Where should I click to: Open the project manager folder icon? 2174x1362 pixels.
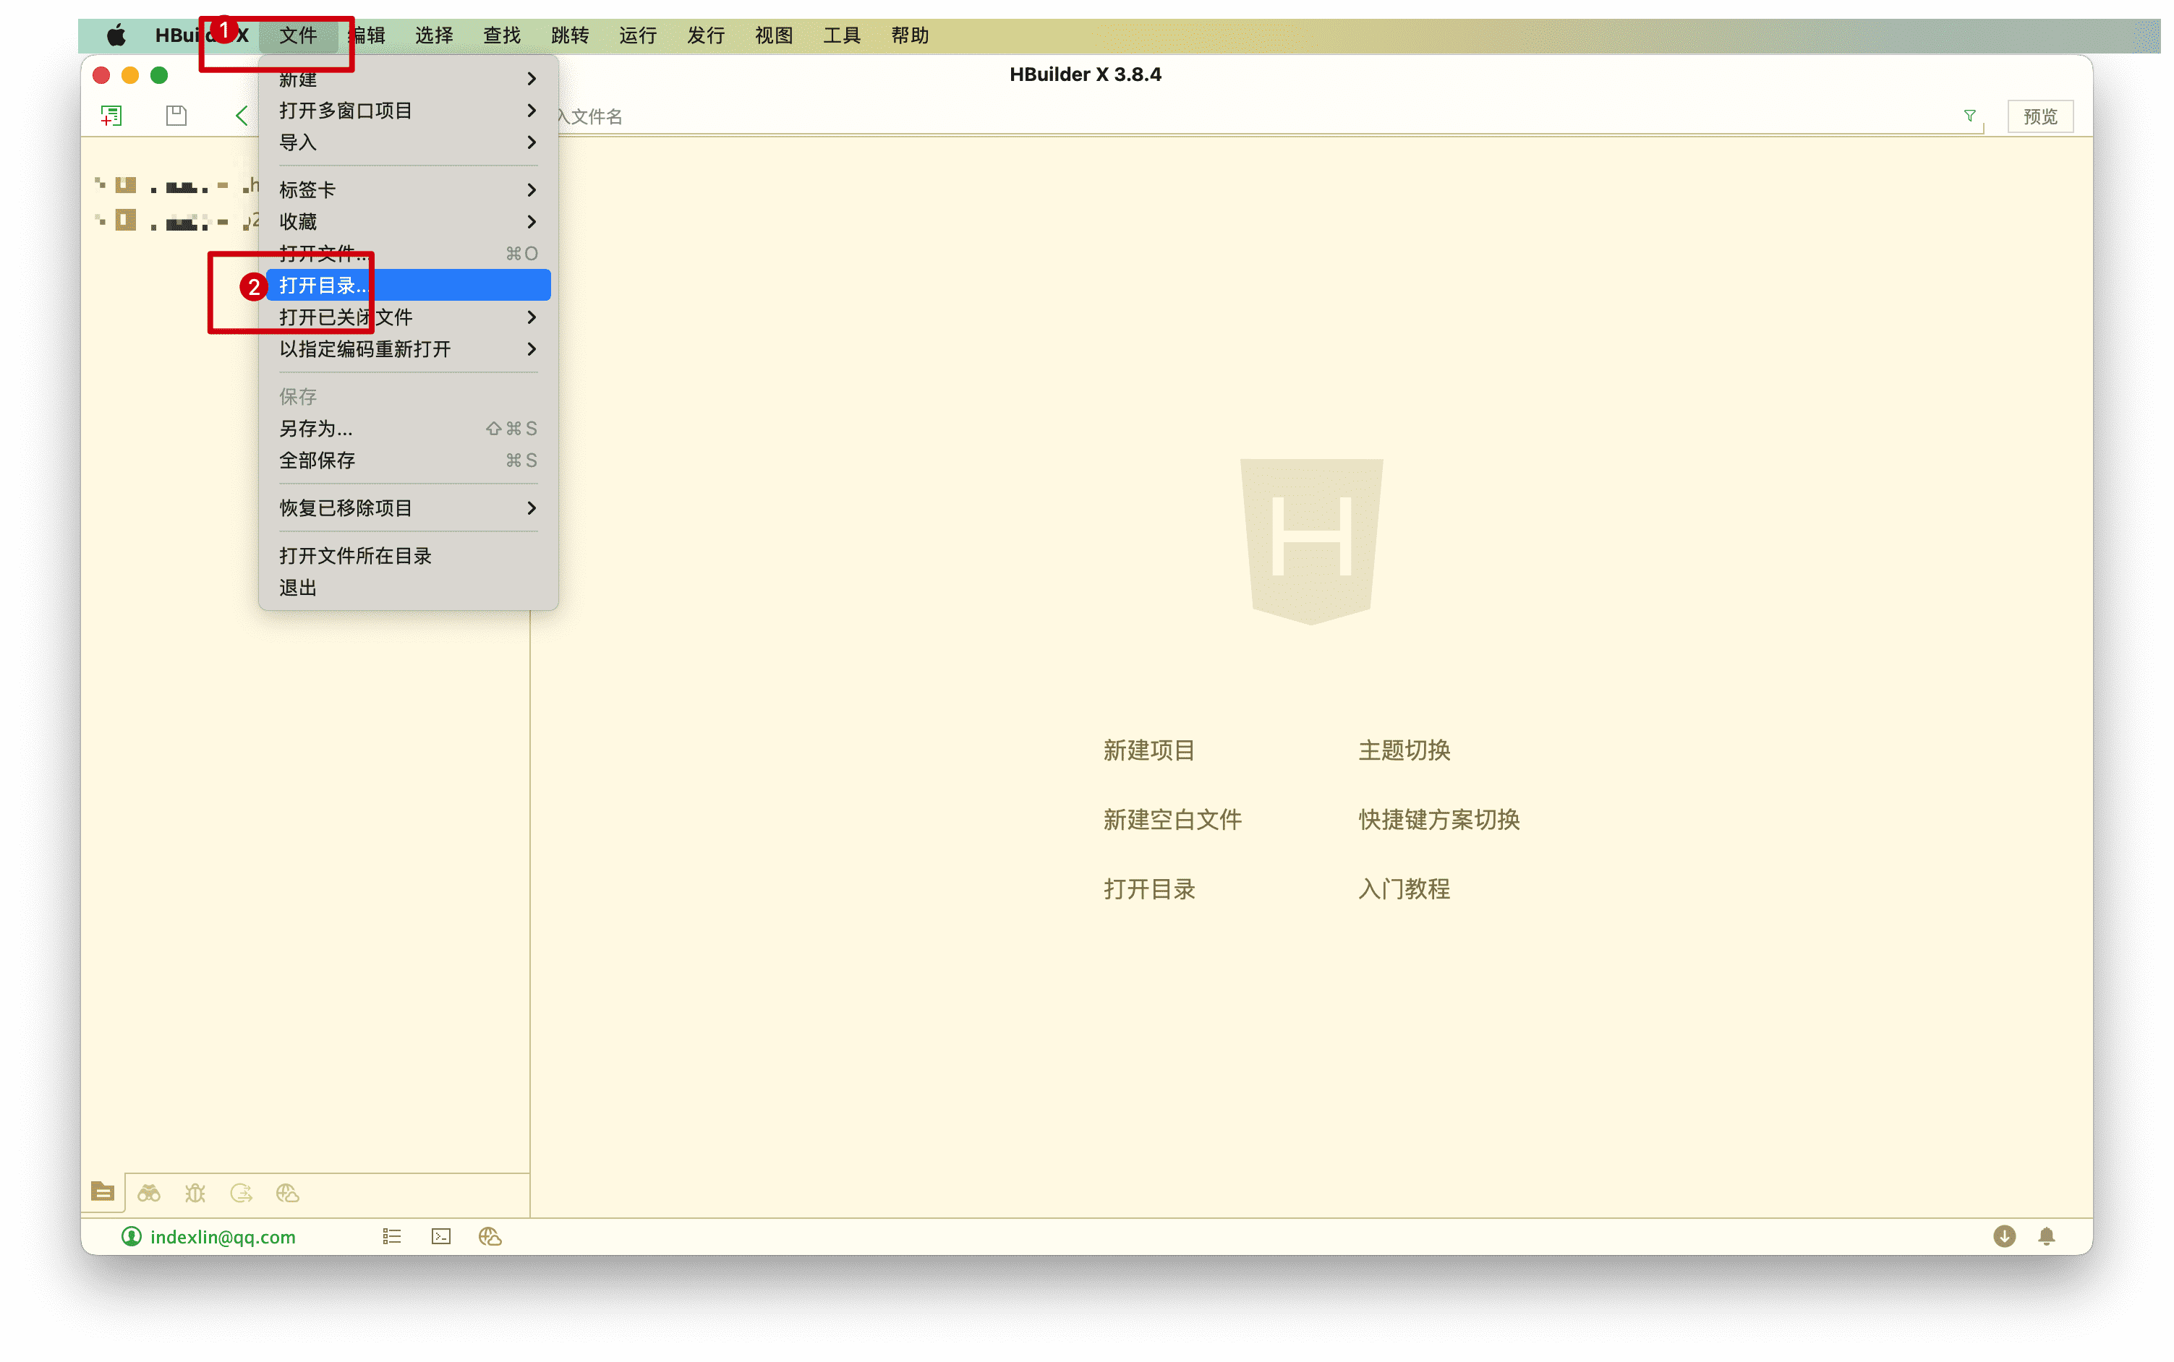click(103, 1191)
